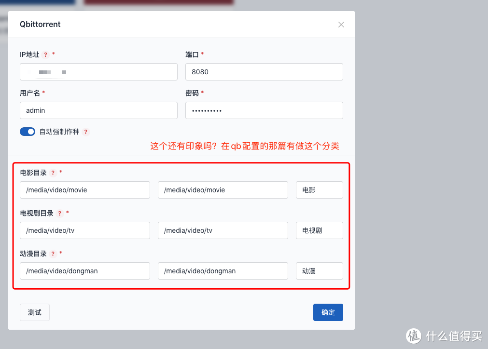Focus the 端口 field showing 8080

(x=264, y=72)
